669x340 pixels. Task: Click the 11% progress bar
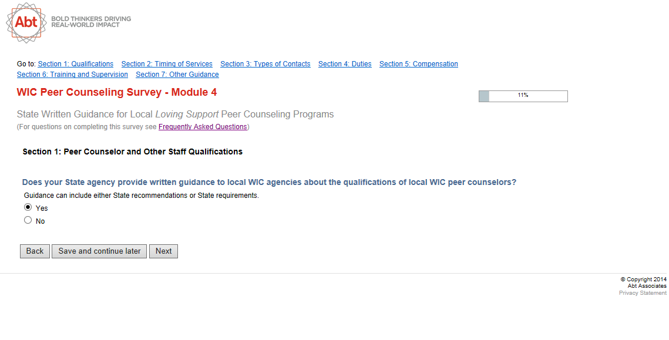coord(523,96)
